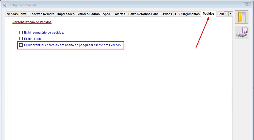The image size is (254, 140).
Task: Enable Exibir somatório de pedidos checkbox
Action: pyautogui.click(x=21, y=32)
